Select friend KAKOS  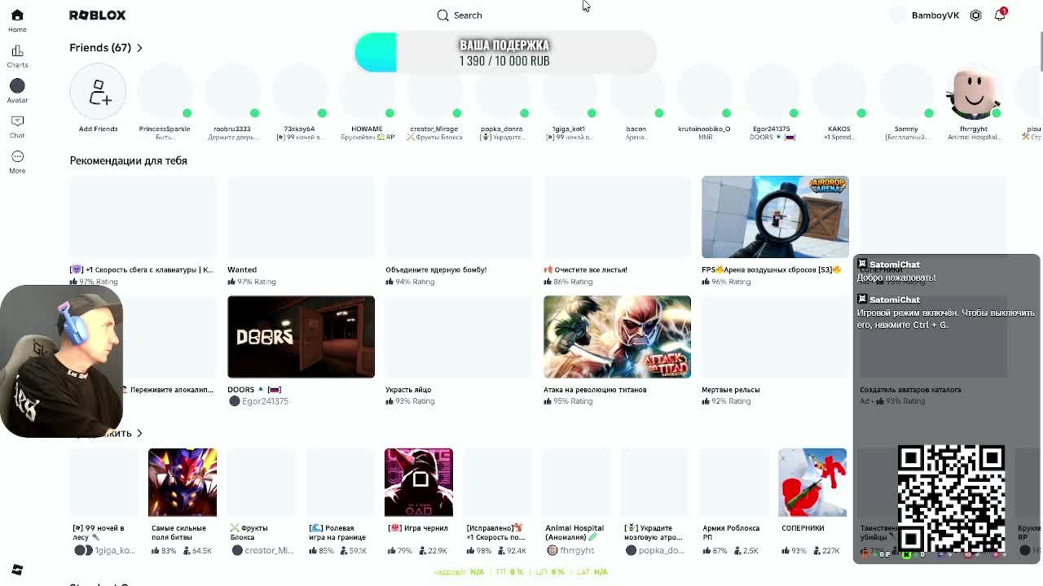[x=838, y=92]
